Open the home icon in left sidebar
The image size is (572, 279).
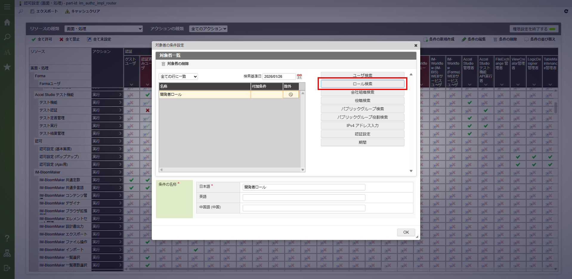[x=7, y=22]
